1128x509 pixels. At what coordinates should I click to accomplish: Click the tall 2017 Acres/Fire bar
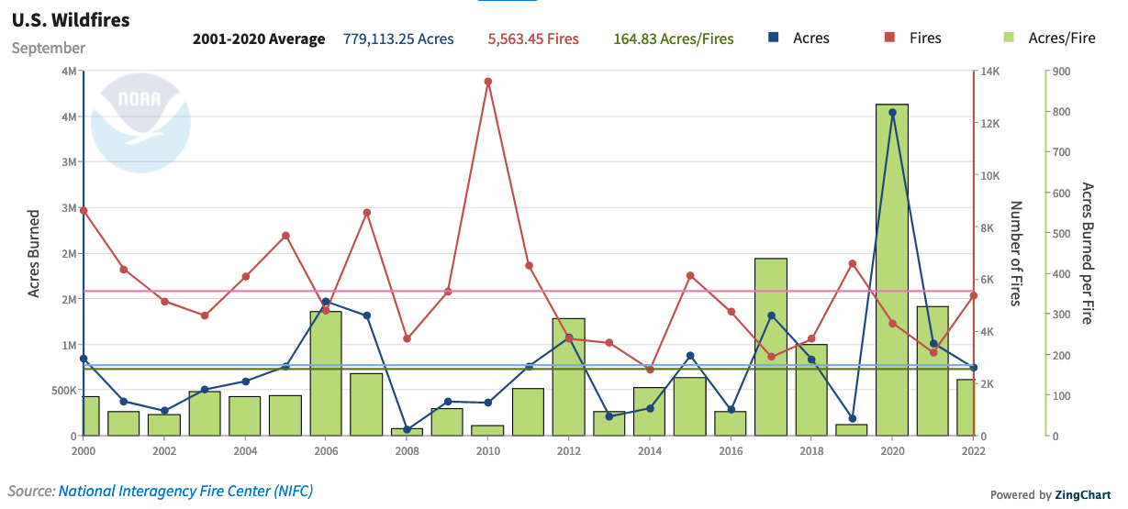(x=771, y=349)
